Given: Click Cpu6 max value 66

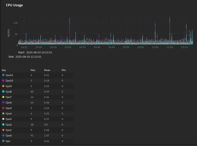Looking at the screenshot, I should tap(32, 102).
